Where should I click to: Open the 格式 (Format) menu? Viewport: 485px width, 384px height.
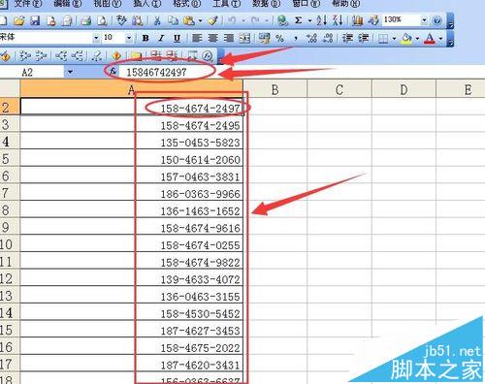coord(187,3)
